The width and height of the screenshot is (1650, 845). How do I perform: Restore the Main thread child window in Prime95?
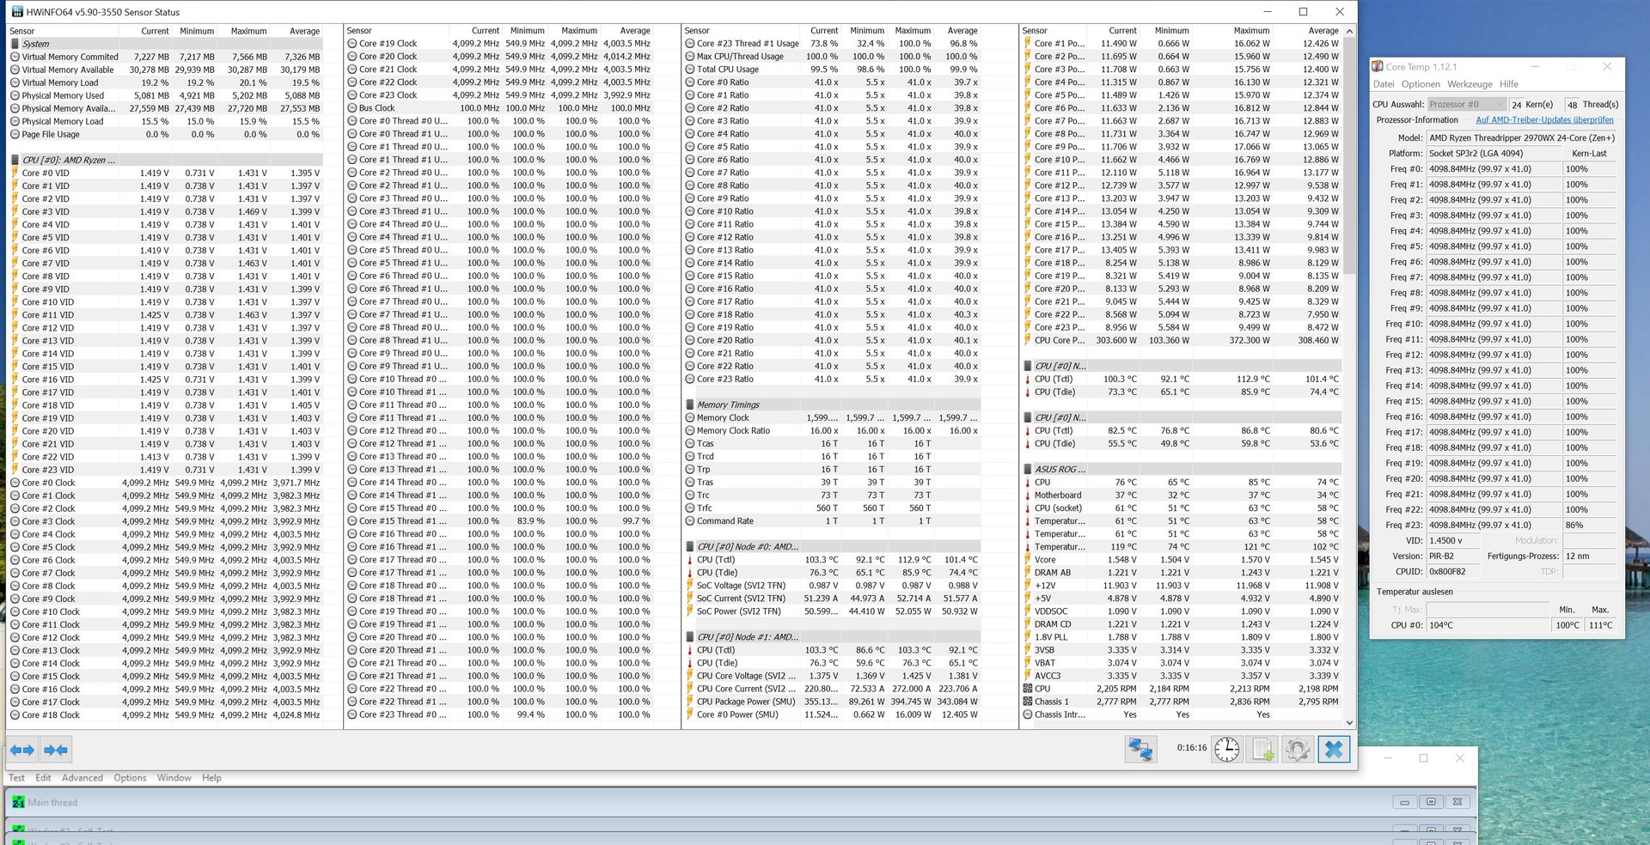coord(1431,802)
